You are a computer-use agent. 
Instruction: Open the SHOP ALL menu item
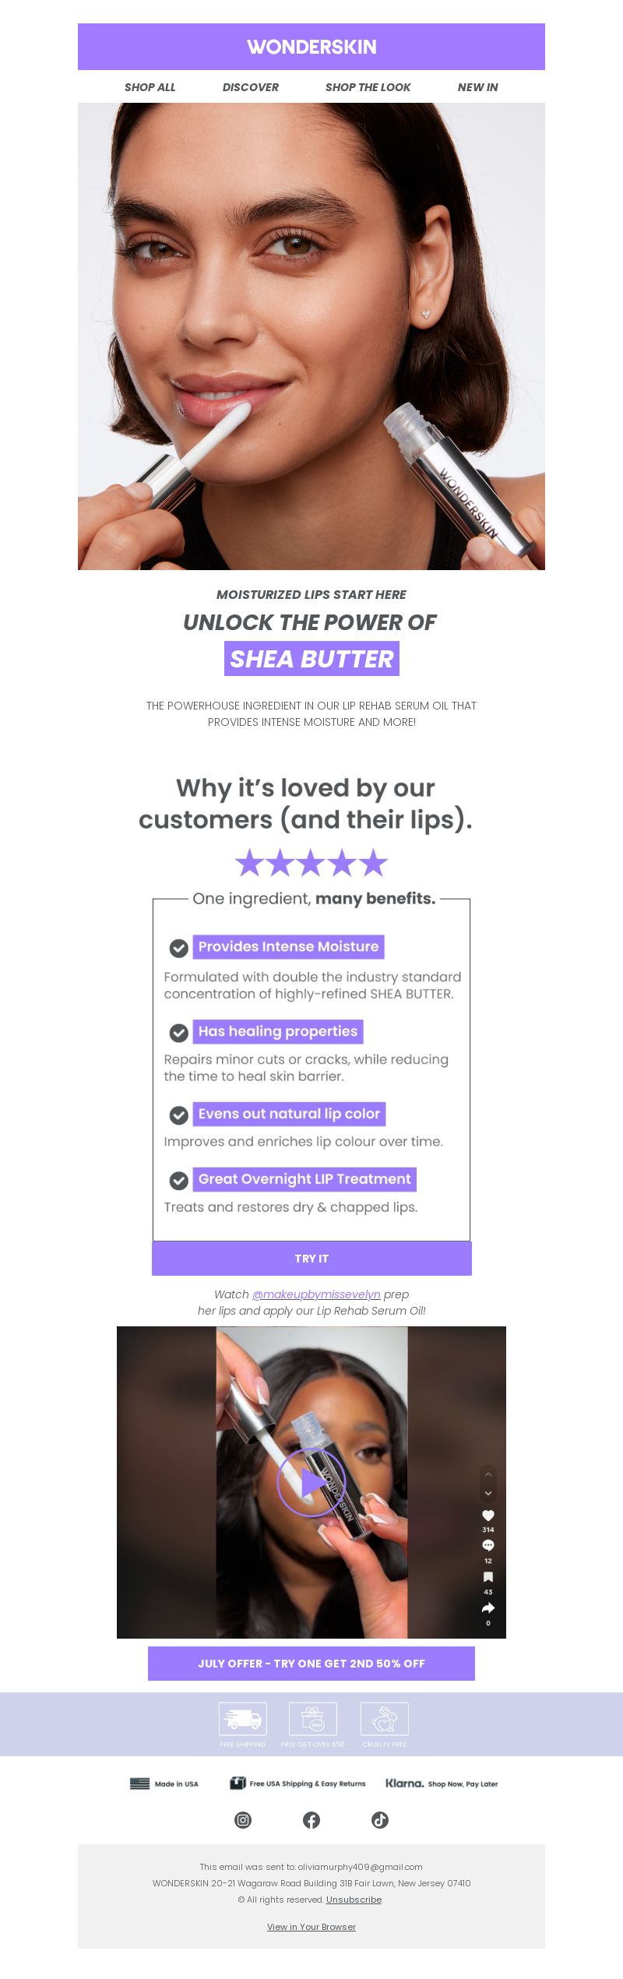(x=150, y=87)
